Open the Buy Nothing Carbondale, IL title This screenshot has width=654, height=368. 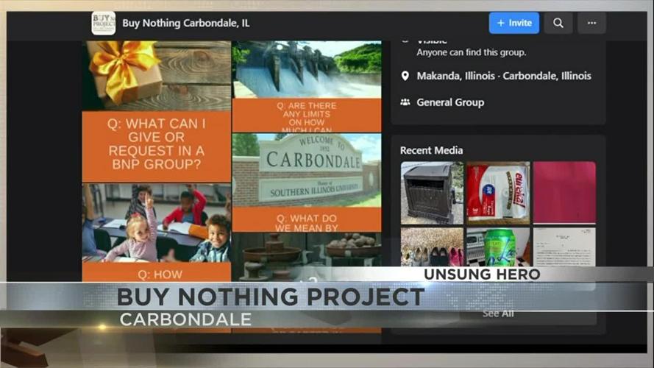(186, 23)
